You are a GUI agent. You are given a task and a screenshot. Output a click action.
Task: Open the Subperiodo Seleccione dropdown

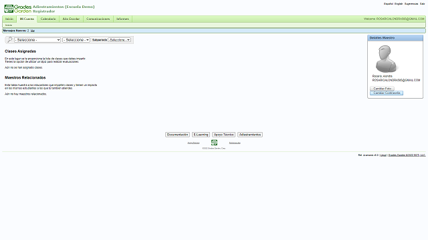[x=119, y=40]
